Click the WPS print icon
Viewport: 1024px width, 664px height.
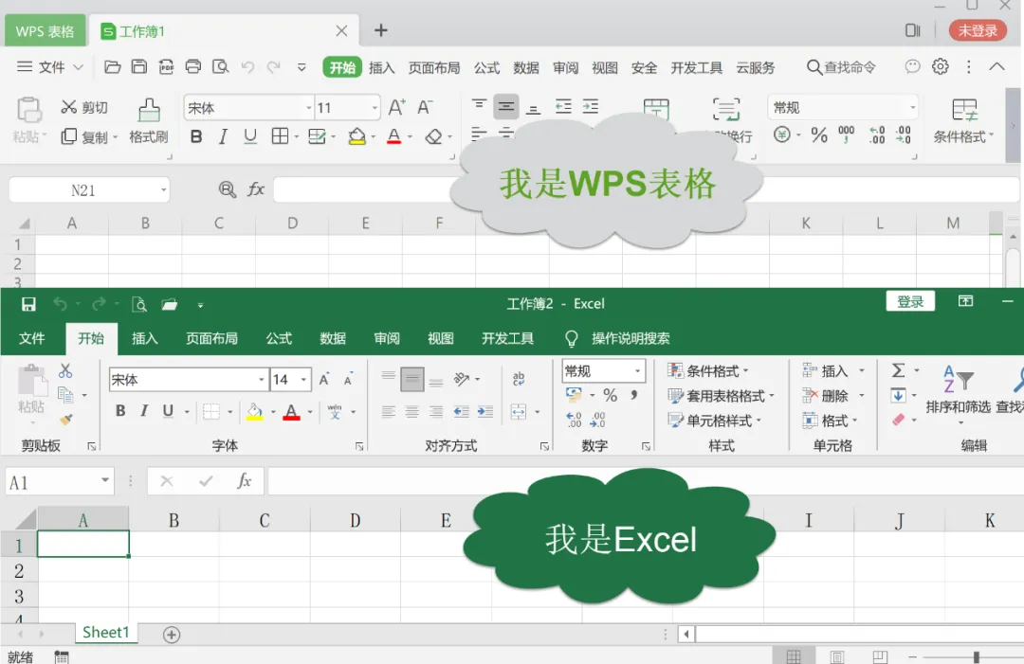tap(193, 66)
